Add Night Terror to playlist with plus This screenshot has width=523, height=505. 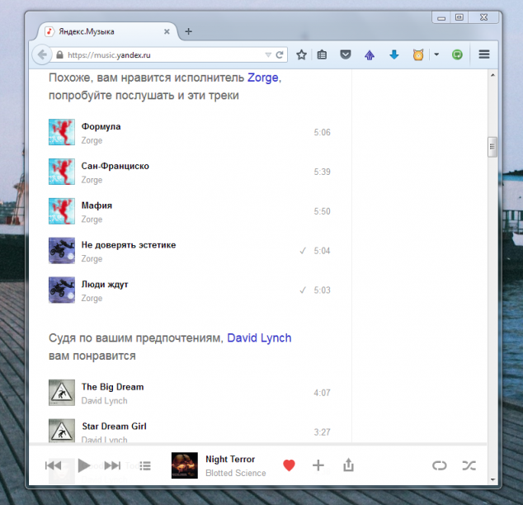(x=318, y=465)
